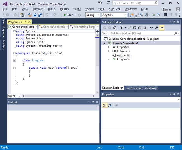Viewport: 182px width, 150px height.
Task: Click the Sign in link
Action: click(167, 10)
